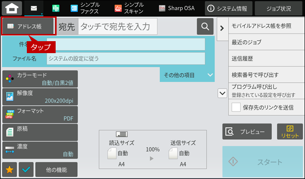Tap the blue checkmark icon
Image resolution: width=305 pixels, height=179 pixels.
point(26,170)
